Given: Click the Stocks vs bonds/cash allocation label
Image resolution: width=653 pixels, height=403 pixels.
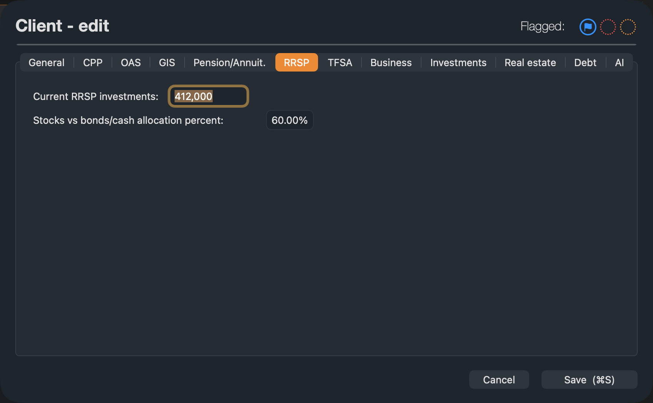Looking at the screenshot, I should (128, 120).
